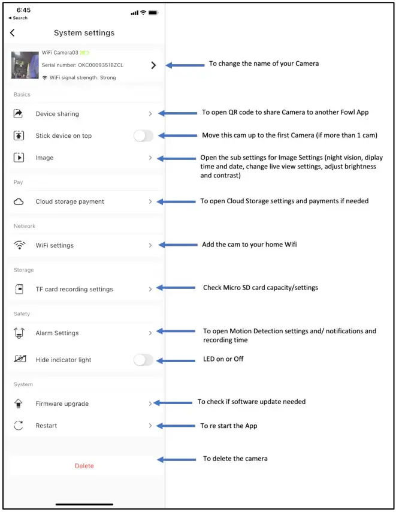Open the Cloud storage payment entry
396x512 pixels.
tap(69, 201)
